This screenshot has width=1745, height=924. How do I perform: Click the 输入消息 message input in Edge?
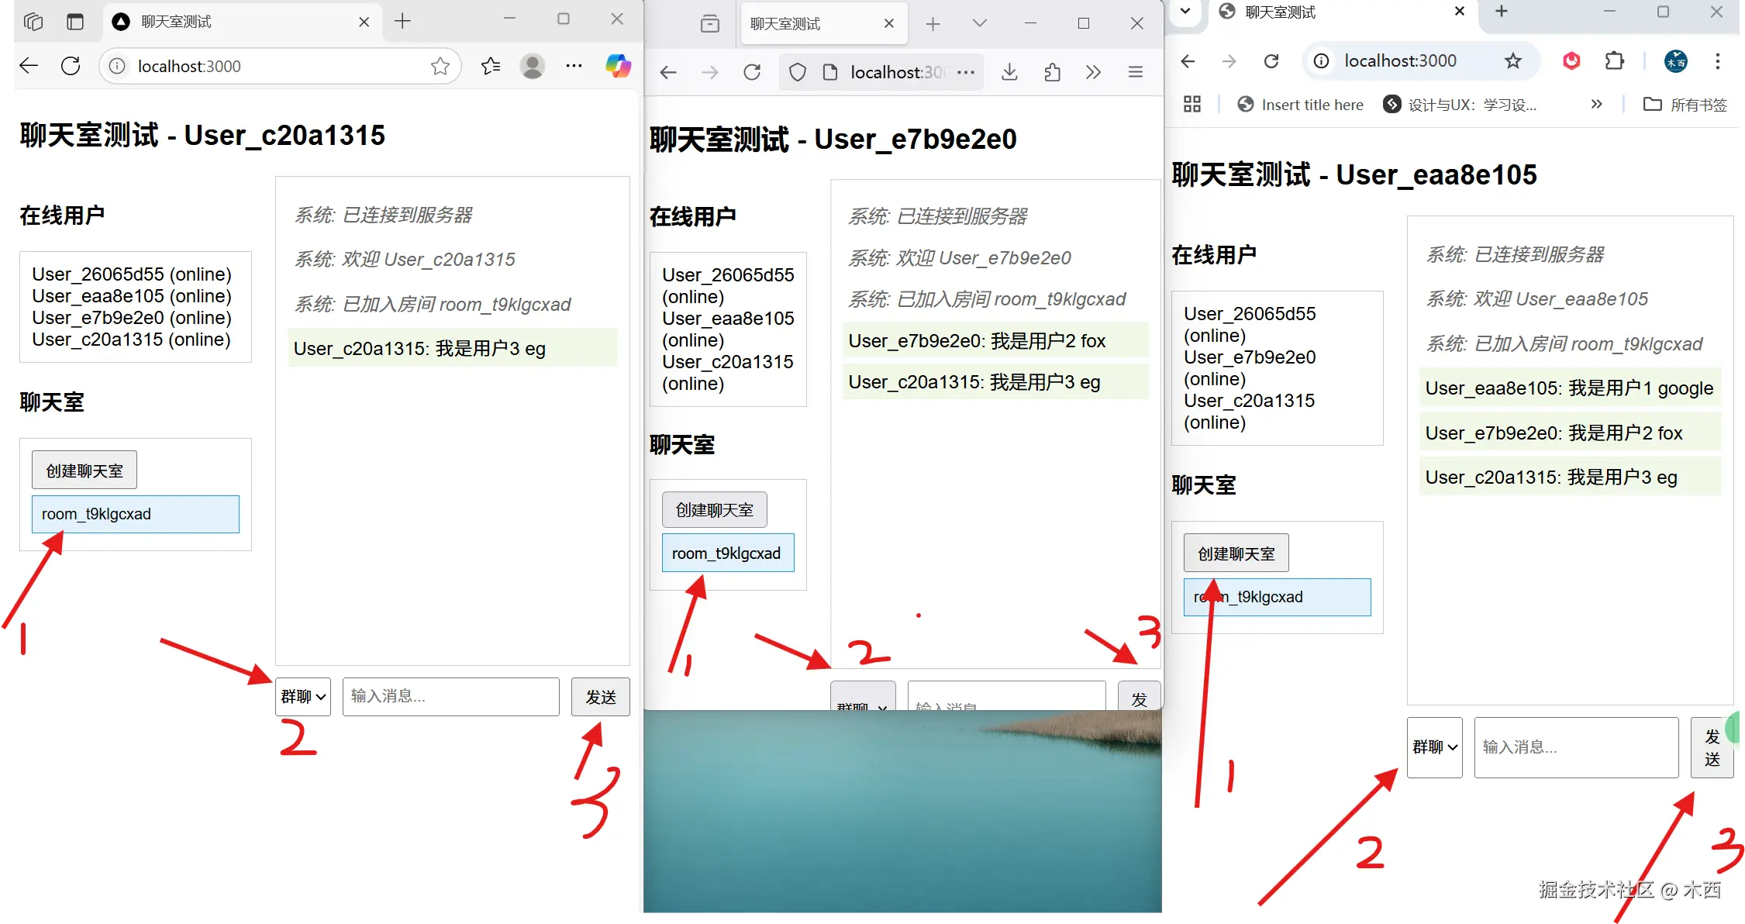450,696
